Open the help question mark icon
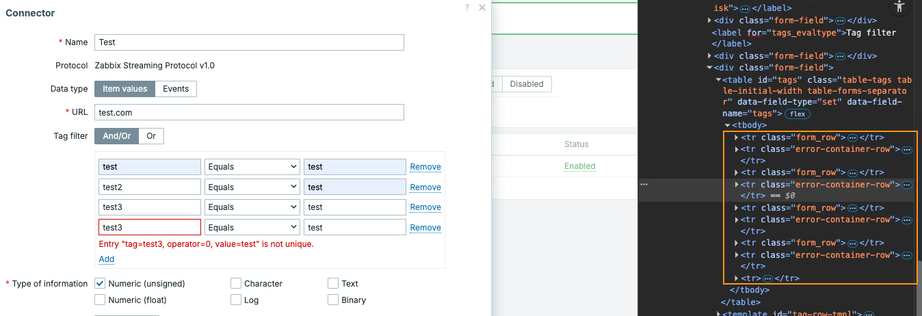This screenshot has width=922, height=316. click(x=467, y=8)
